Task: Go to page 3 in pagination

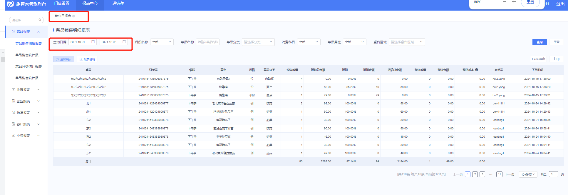Action: (482, 174)
